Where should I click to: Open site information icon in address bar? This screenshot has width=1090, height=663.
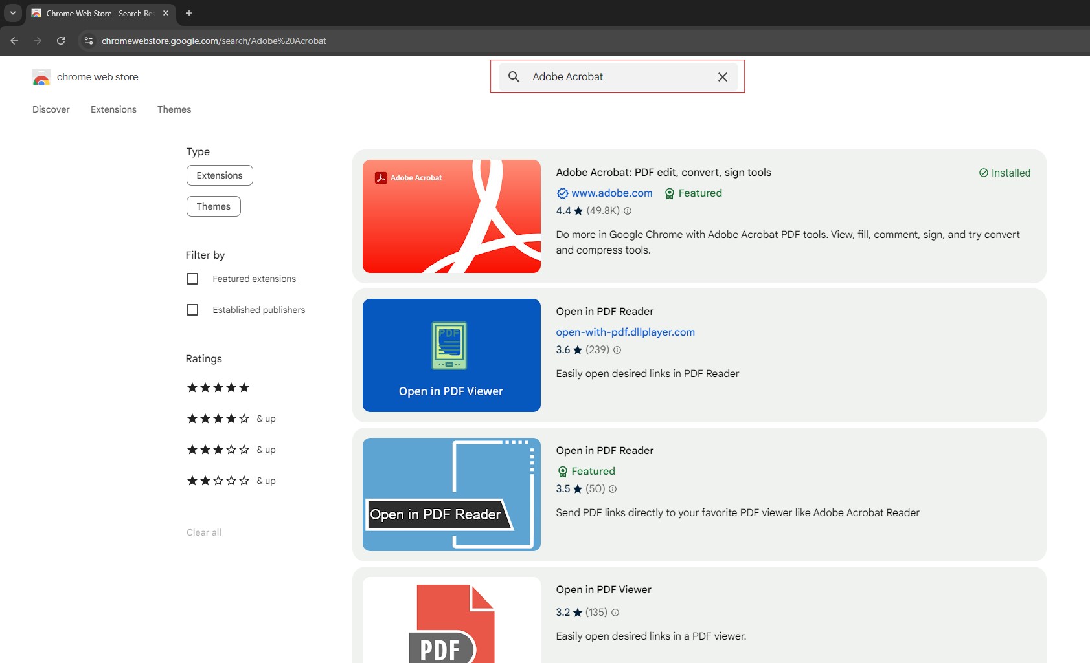click(89, 41)
